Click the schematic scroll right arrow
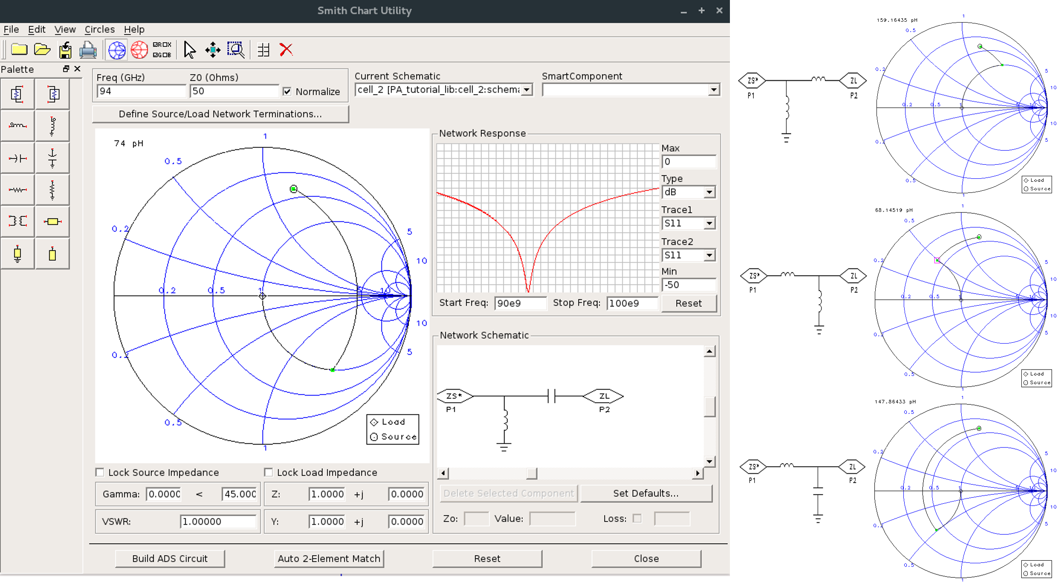The image size is (1058, 585). (698, 473)
